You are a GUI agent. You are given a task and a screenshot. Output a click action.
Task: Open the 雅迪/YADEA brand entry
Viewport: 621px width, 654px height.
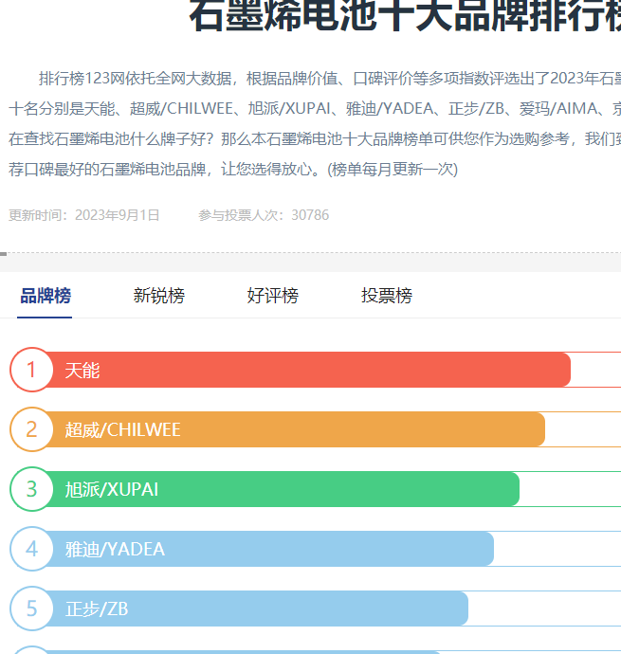coord(115,550)
